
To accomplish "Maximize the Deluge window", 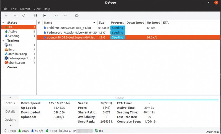I will coord(209,2).
